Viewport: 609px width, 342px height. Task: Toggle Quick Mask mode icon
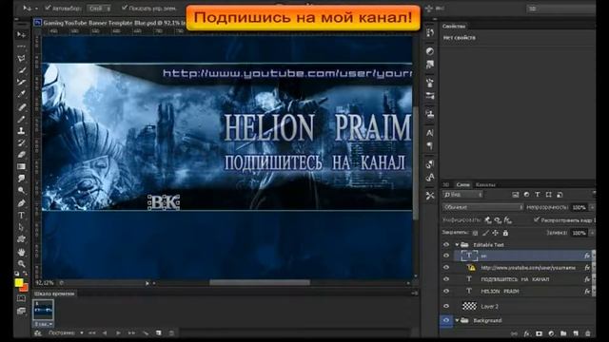click(x=21, y=298)
